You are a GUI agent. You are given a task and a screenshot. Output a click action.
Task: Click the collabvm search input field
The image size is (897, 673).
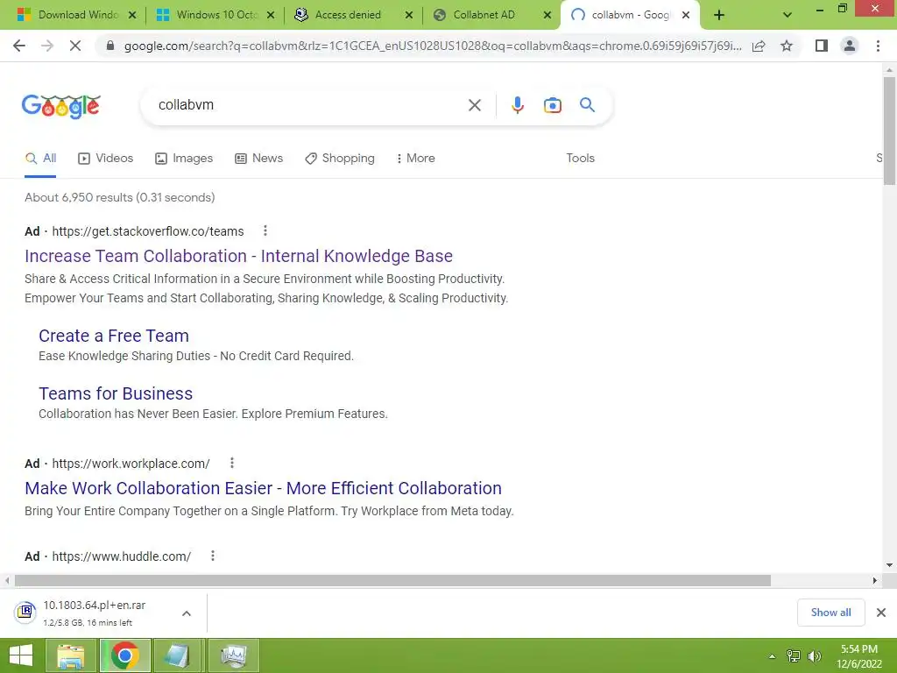pos(309,105)
